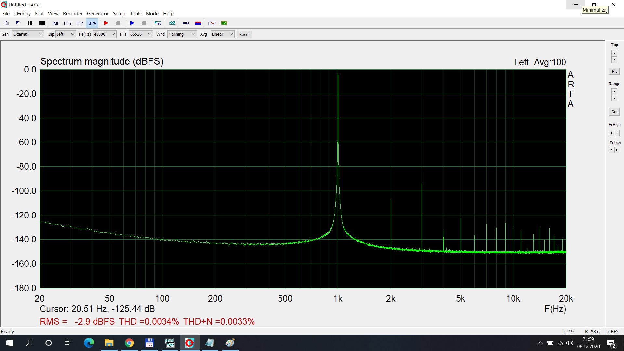Click the grid table toolbar icon
The height and width of the screenshot is (351, 624).
click(42, 23)
